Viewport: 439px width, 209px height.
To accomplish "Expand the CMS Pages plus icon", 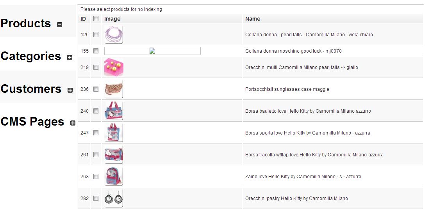I will coord(73,123).
